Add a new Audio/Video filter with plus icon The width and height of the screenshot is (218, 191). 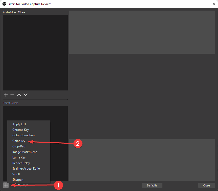pos(6,95)
